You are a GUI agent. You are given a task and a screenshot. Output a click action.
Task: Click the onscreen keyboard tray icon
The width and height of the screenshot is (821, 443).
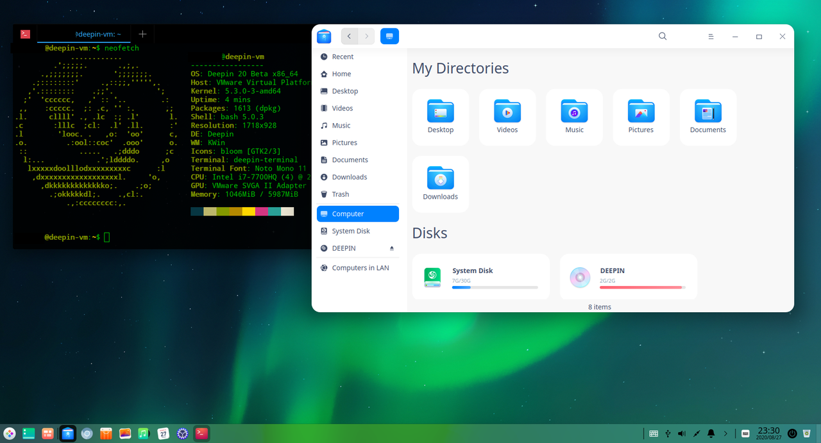coord(654,433)
